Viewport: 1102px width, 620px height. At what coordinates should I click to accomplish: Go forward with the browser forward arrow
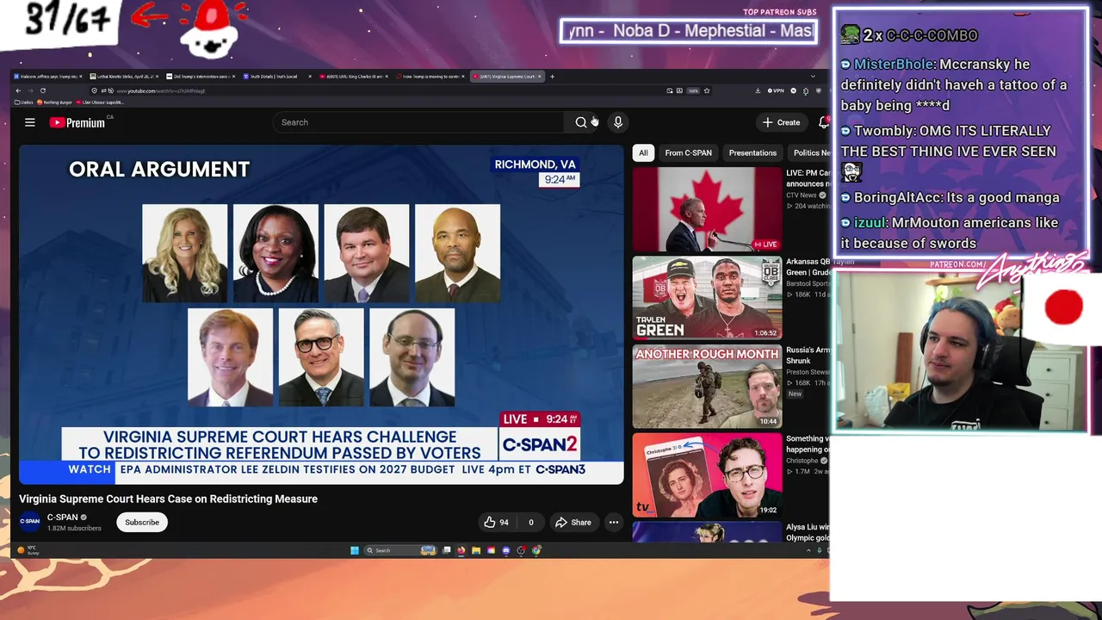tap(29, 90)
